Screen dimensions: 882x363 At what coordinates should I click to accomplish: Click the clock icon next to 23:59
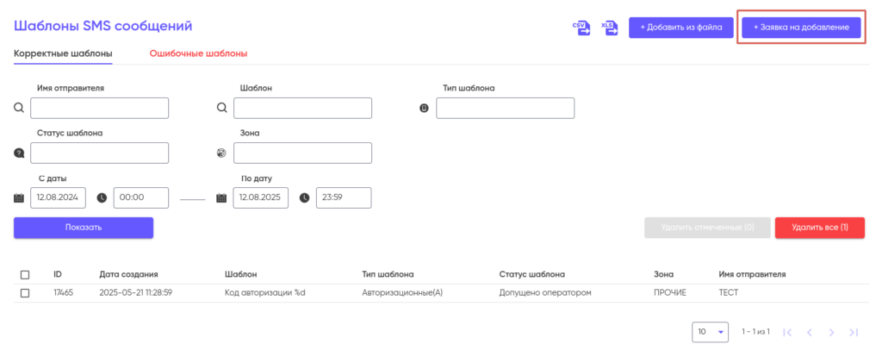point(304,198)
